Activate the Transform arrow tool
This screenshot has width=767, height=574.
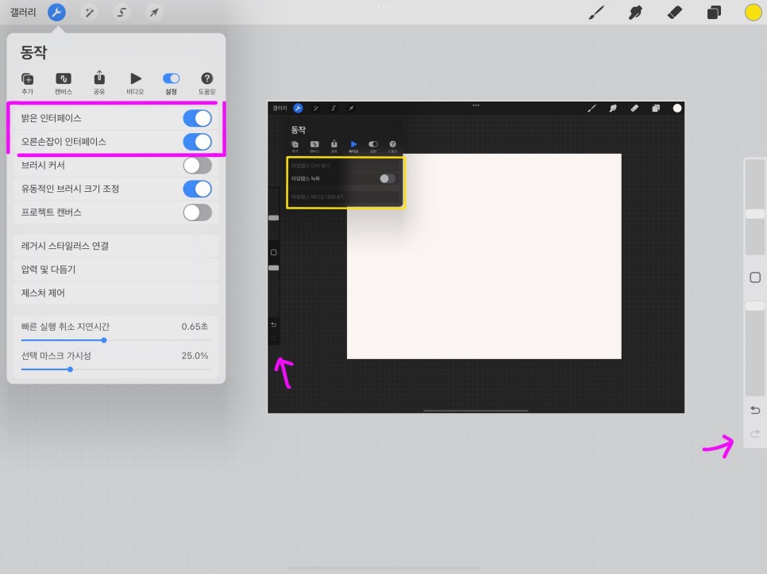(x=154, y=12)
